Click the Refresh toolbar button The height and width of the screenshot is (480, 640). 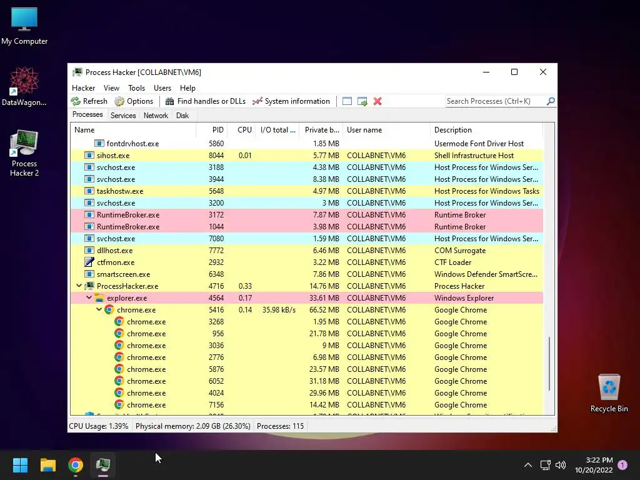pos(89,101)
